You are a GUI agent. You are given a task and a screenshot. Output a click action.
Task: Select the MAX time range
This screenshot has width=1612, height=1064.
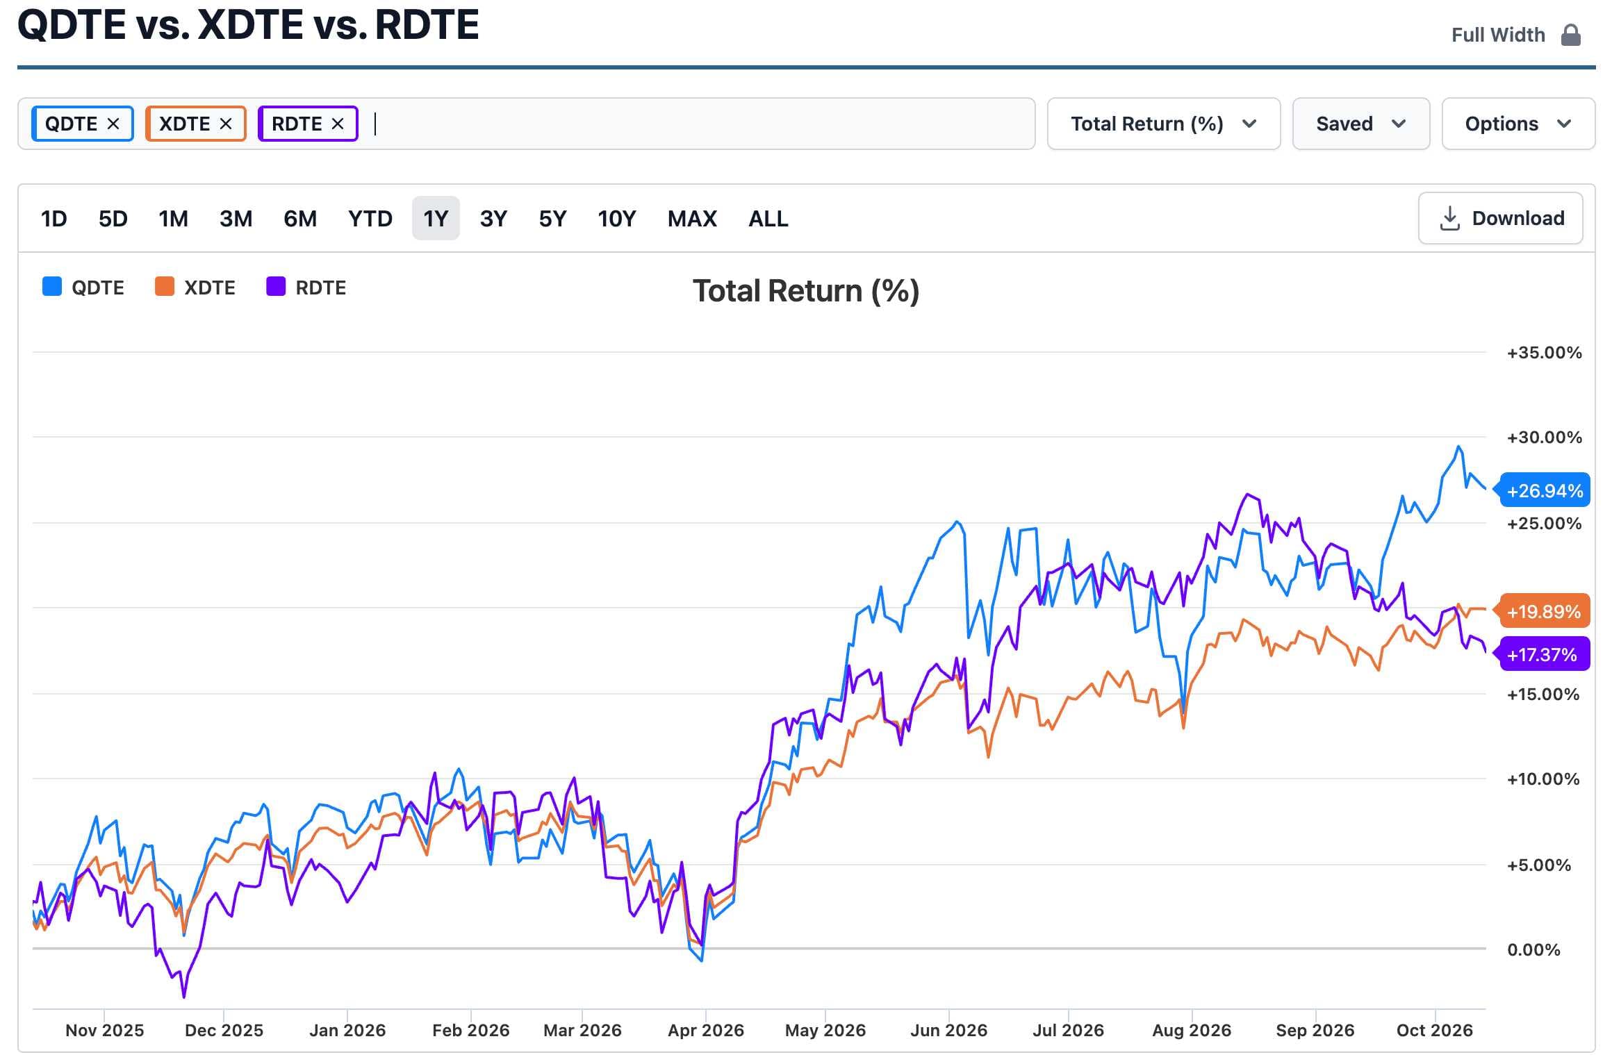tap(692, 219)
